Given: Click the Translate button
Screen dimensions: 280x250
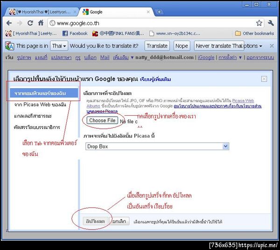Looking at the screenshot, I should coord(157,46).
